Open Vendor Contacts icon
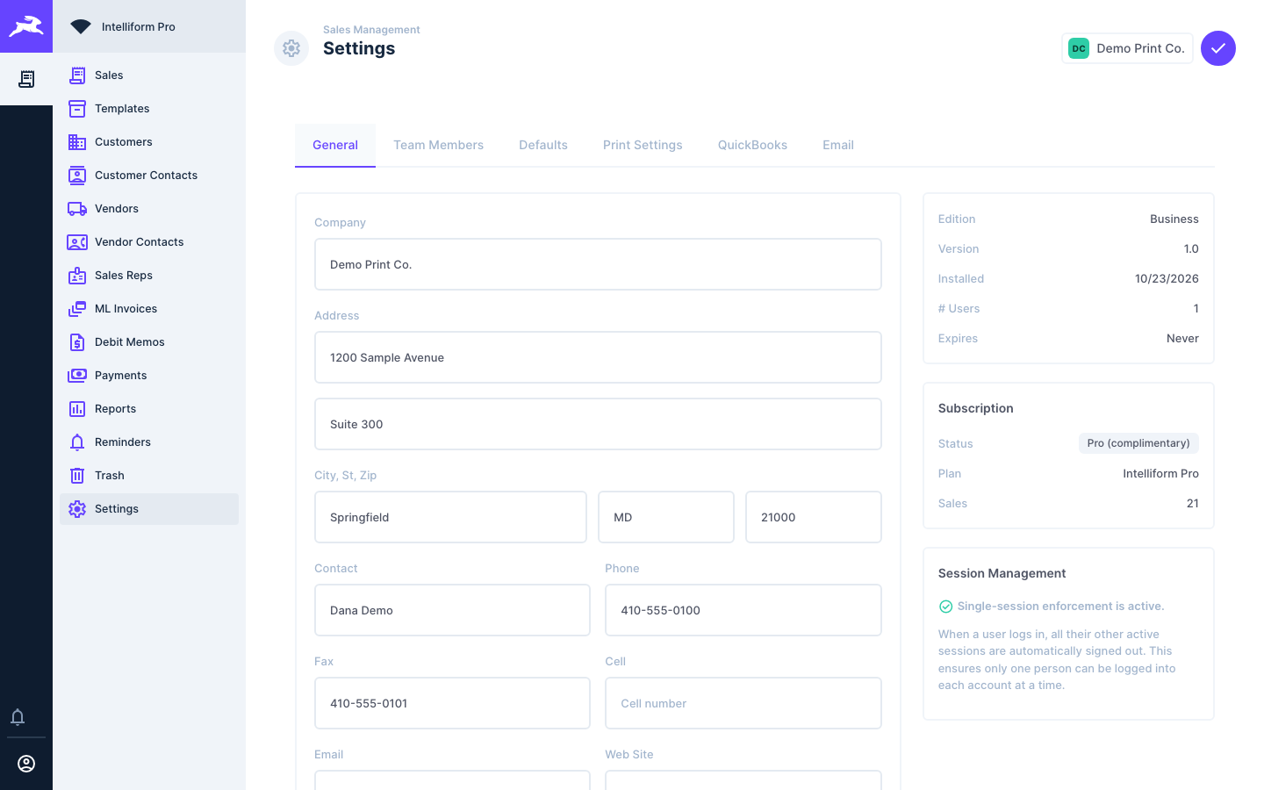The height and width of the screenshot is (790, 1264). tap(77, 242)
